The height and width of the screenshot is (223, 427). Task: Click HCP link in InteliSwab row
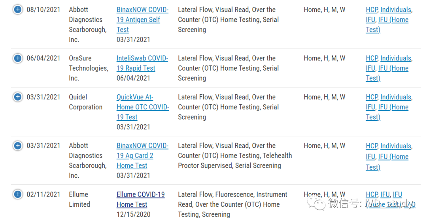coord(372,58)
